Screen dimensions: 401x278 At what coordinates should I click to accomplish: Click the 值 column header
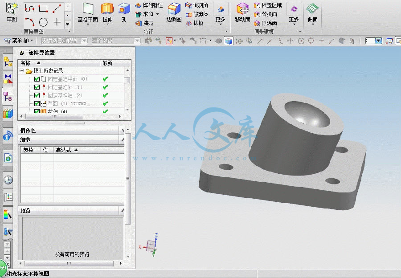47,150
